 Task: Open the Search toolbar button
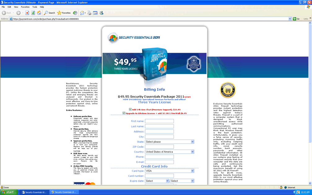tap(50, 13)
